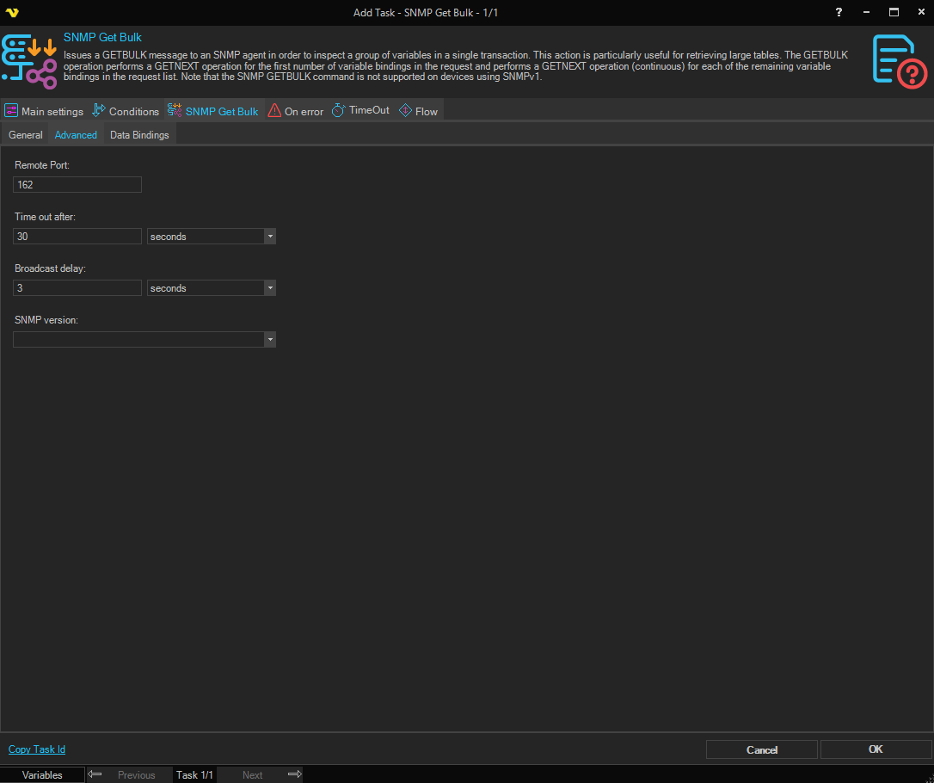Click the Copy Task Id link
The image size is (934, 783).
pyautogui.click(x=37, y=749)
